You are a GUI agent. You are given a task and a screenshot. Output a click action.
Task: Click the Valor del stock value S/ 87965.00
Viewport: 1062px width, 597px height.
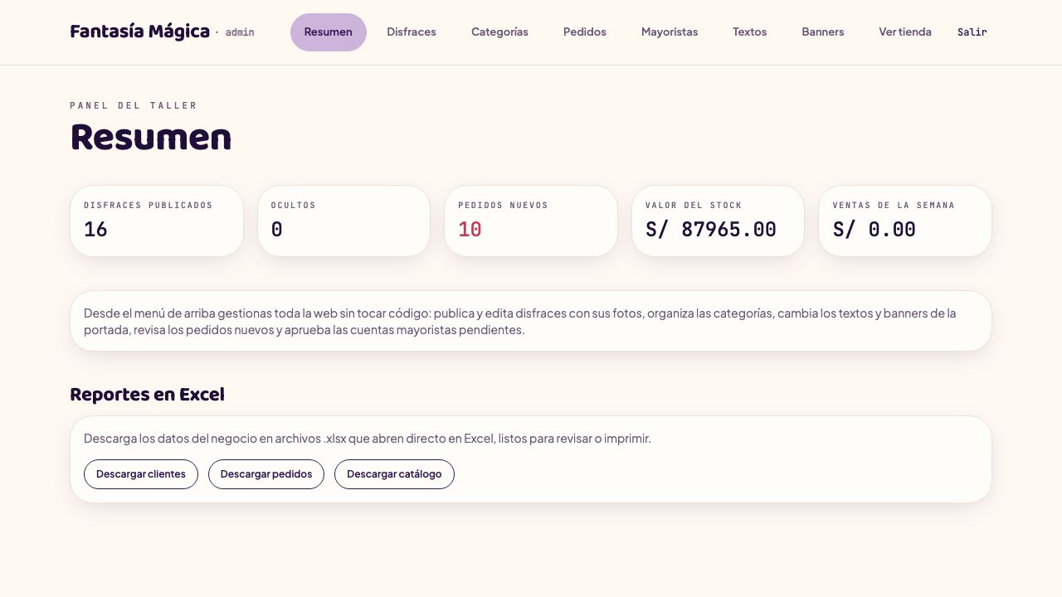click(711, 230)
